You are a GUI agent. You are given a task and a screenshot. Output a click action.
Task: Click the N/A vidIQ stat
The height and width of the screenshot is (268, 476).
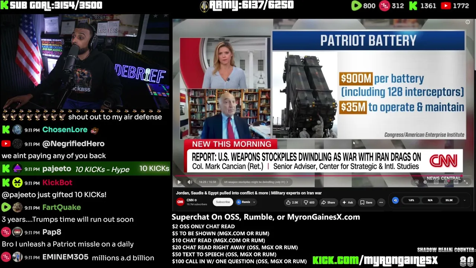(430, 200)
